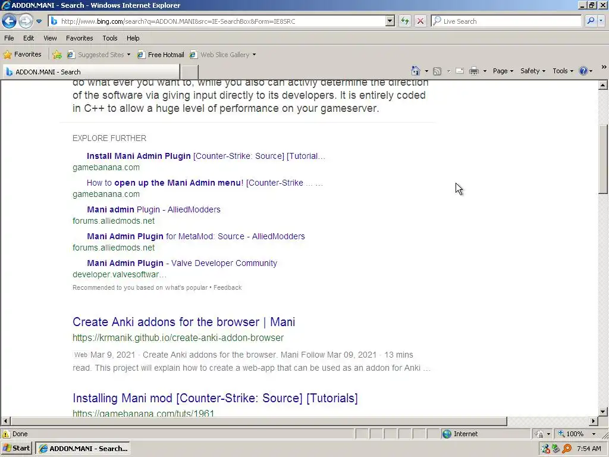This screenshot has height=457, width=609.
Task: Select the ADDON.MANI - Search tab
Action: (91, 72)
